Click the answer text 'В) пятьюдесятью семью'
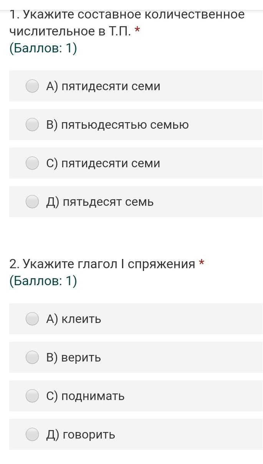 click(117, 125)
